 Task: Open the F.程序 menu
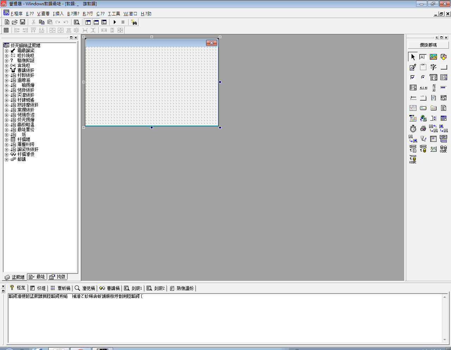17,14
